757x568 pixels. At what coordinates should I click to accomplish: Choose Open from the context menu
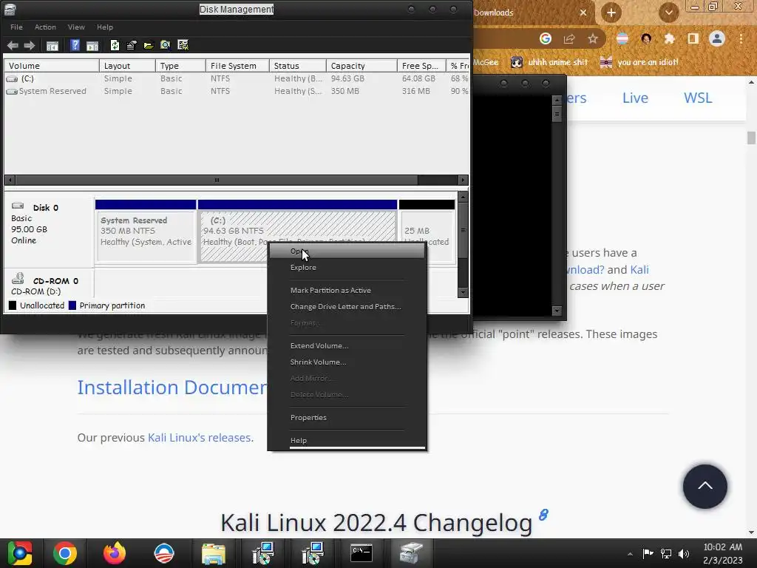pyautogui.click(x=347, y=251)
